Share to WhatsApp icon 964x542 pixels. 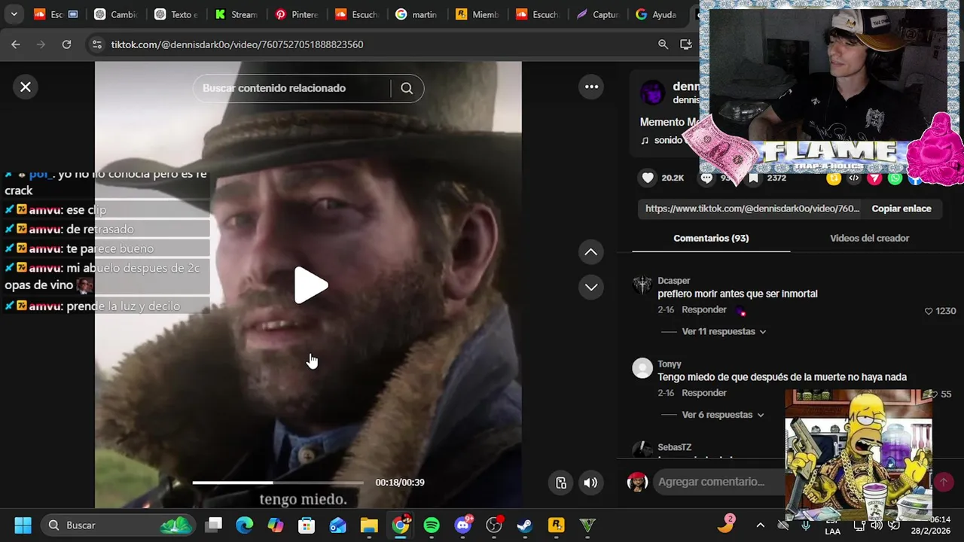[x=895, y=178]
